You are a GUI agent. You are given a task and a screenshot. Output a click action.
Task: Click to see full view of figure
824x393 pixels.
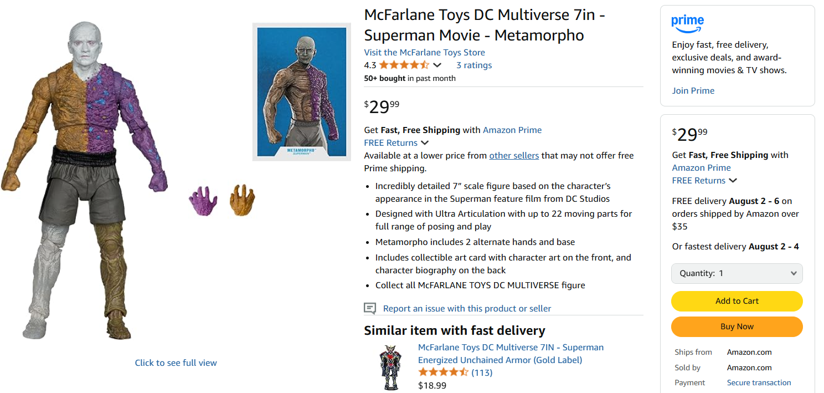tap(176, 363)
